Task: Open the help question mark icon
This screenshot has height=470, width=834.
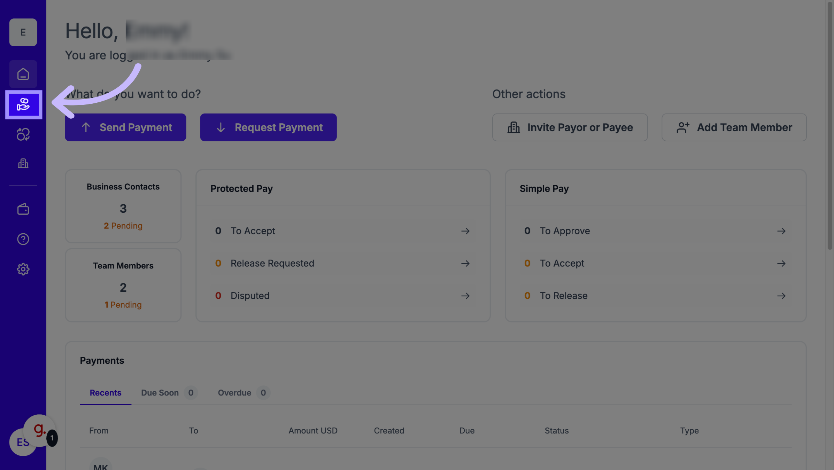Action: (x=23, y=239)
